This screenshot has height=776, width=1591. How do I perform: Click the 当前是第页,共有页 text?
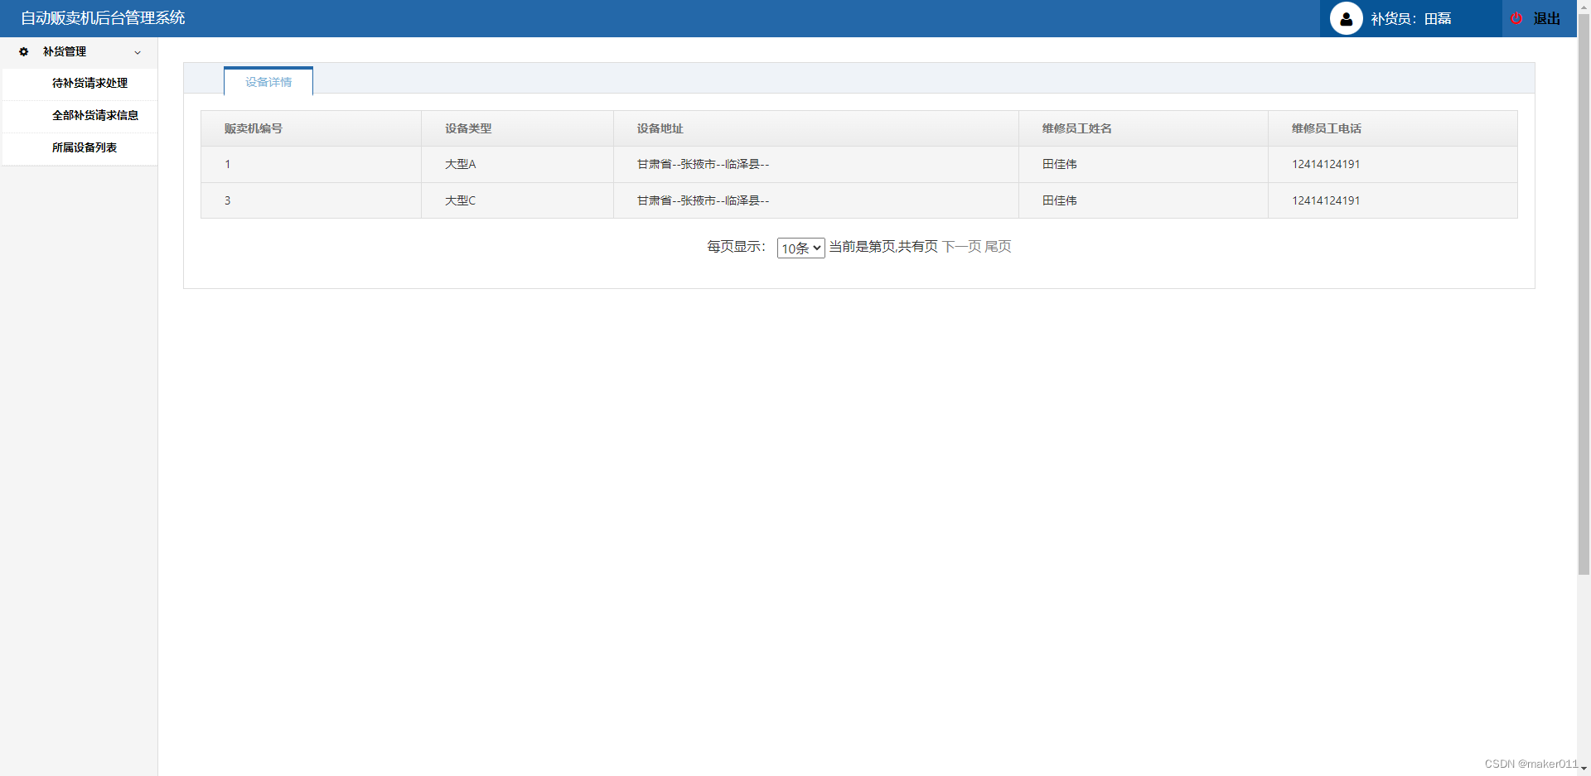(883, 246)
